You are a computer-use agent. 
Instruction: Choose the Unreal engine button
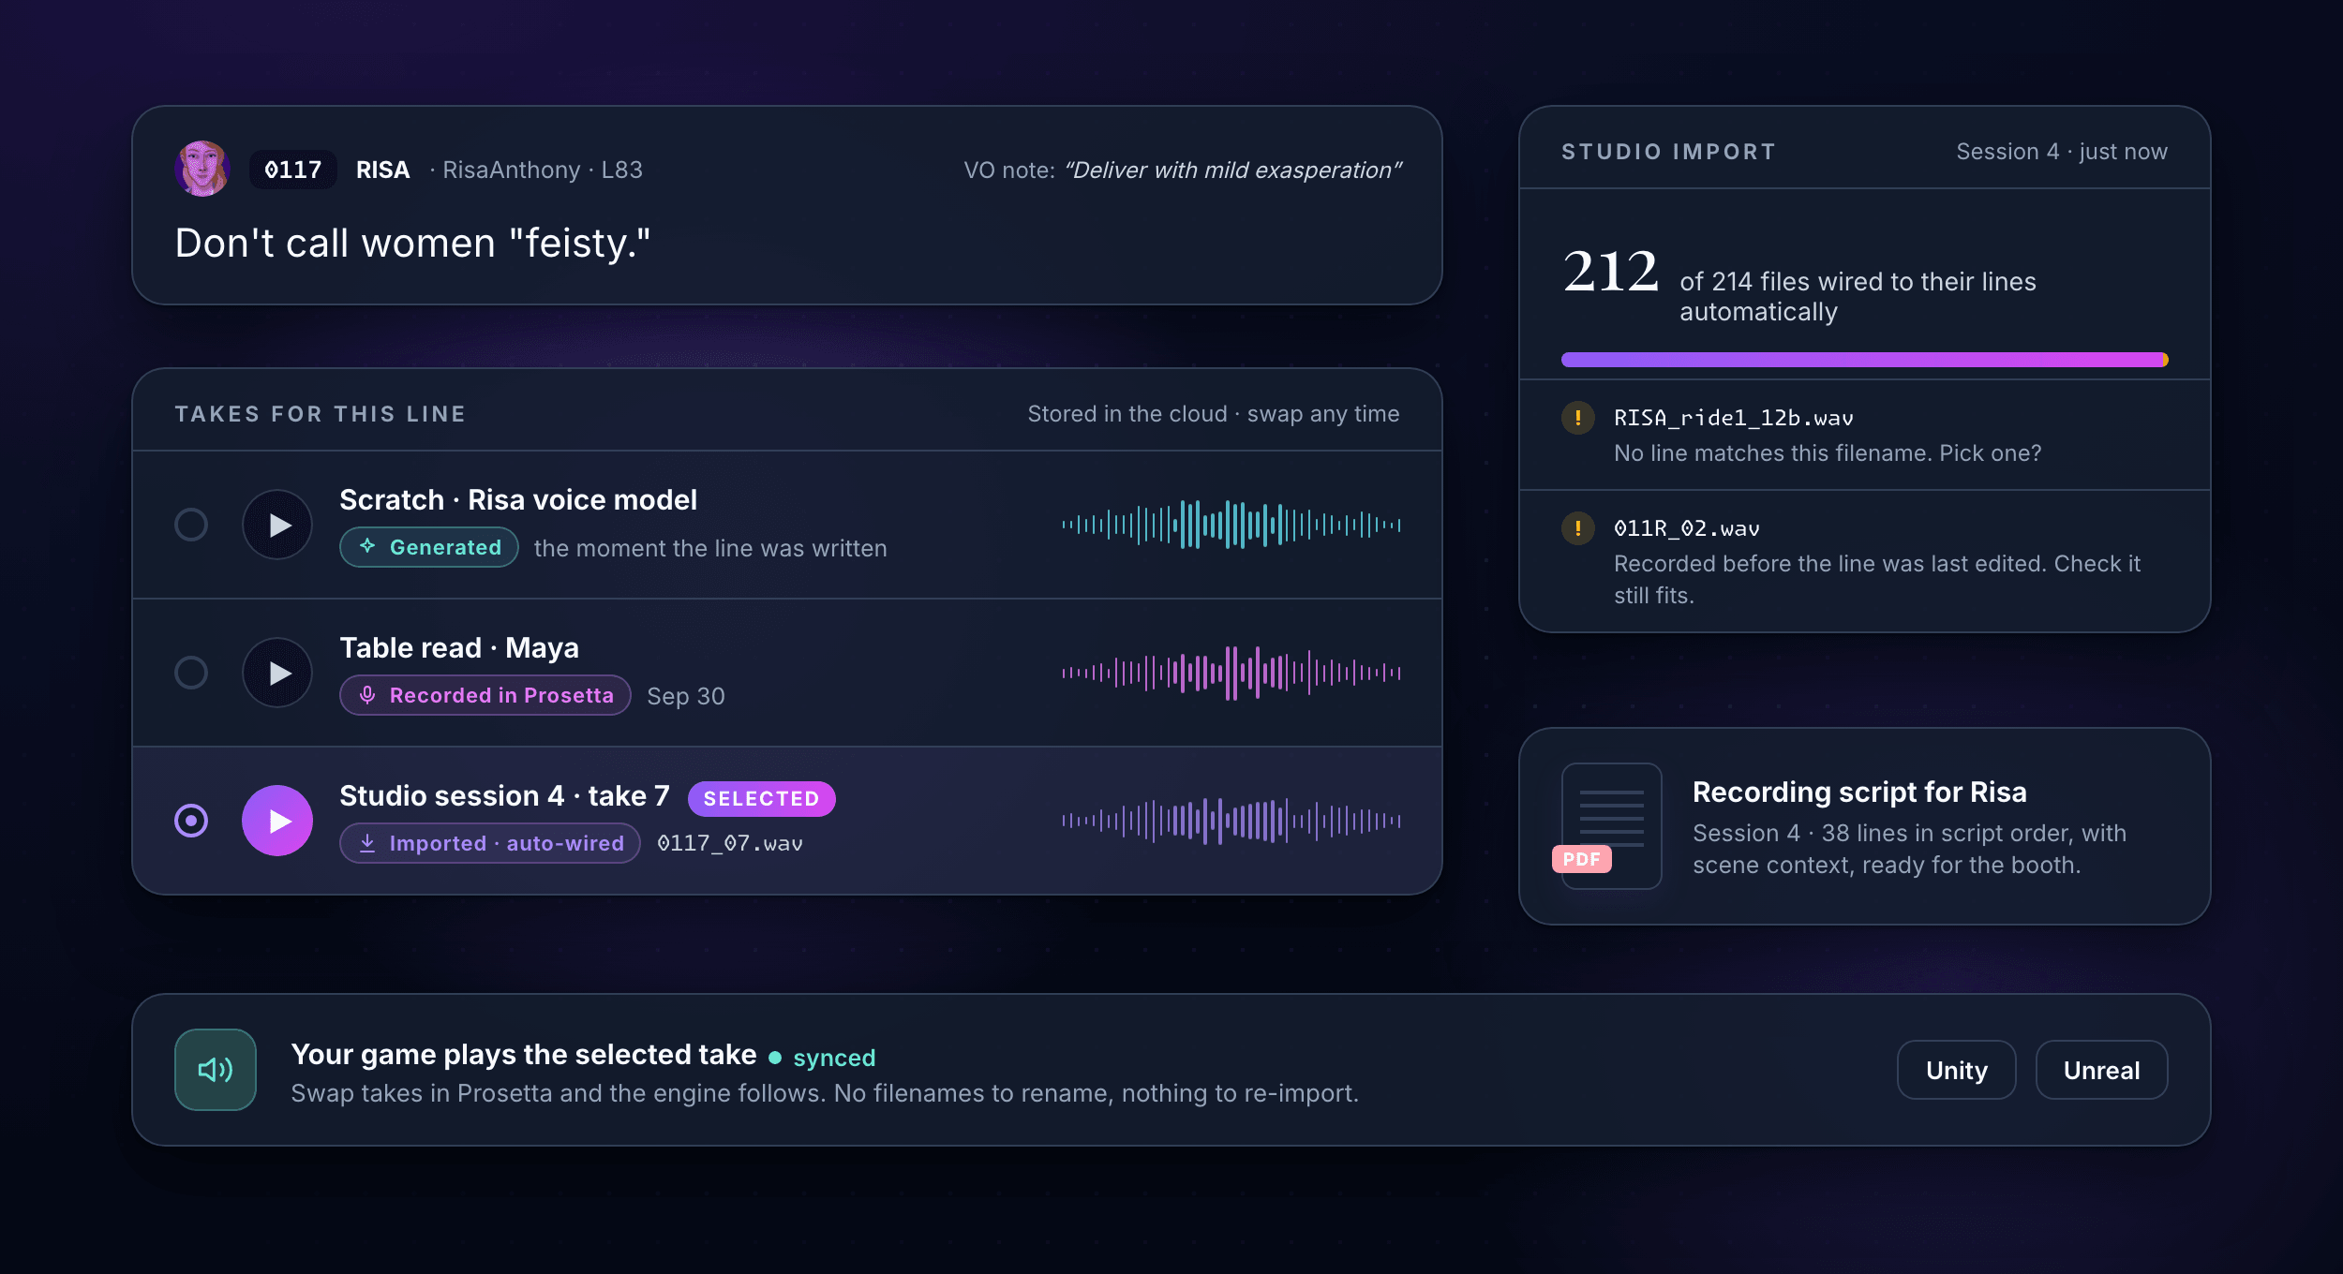(2101, 1070)
